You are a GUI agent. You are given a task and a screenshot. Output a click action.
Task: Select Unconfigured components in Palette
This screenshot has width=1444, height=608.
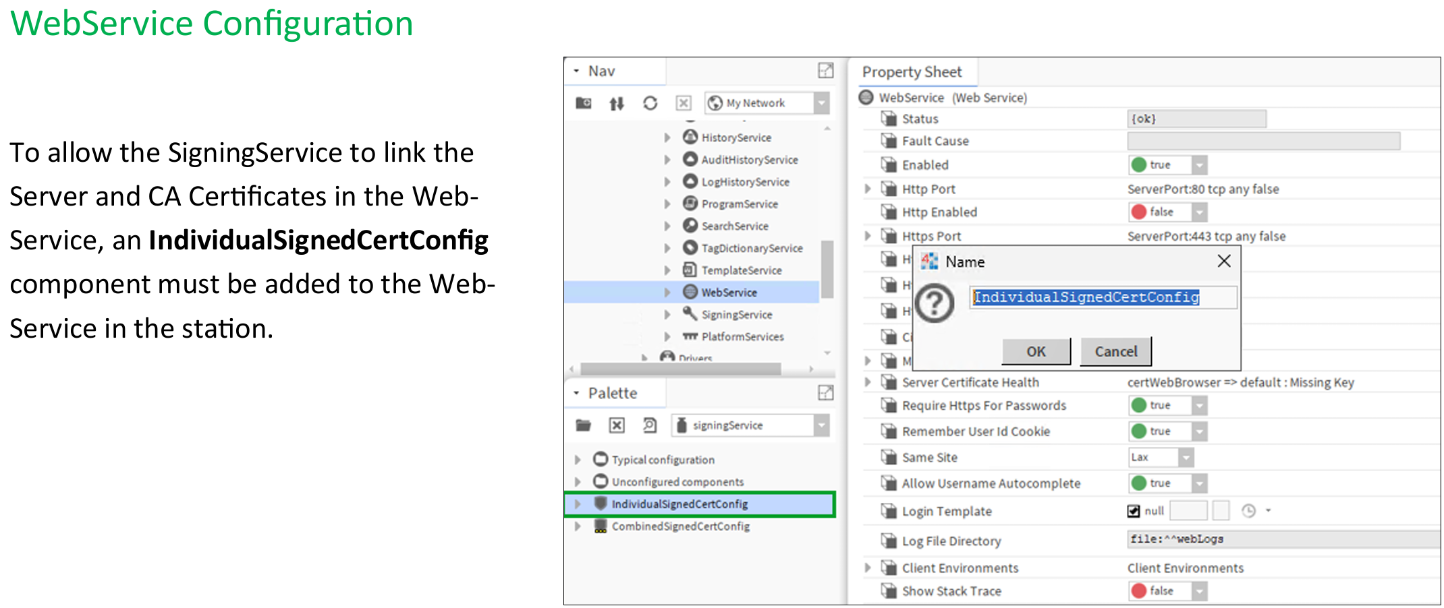(677, 482)
